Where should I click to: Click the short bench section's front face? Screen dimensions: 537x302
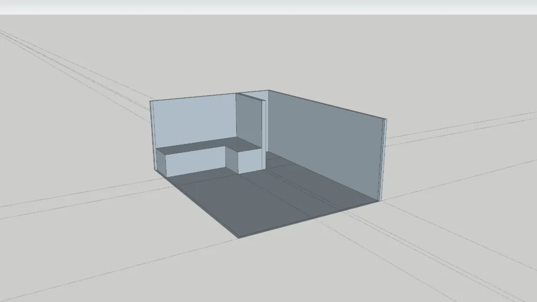point(250,161)
